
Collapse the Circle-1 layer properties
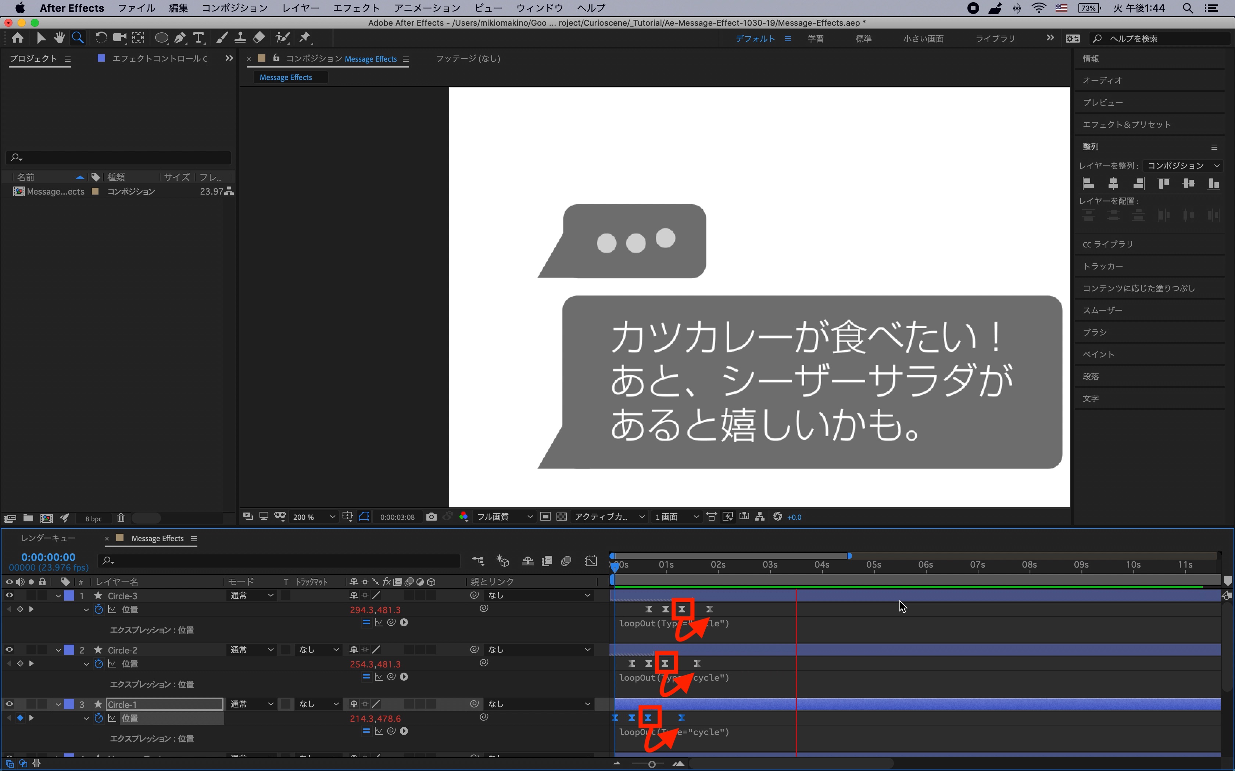click(x=58, y=704)
